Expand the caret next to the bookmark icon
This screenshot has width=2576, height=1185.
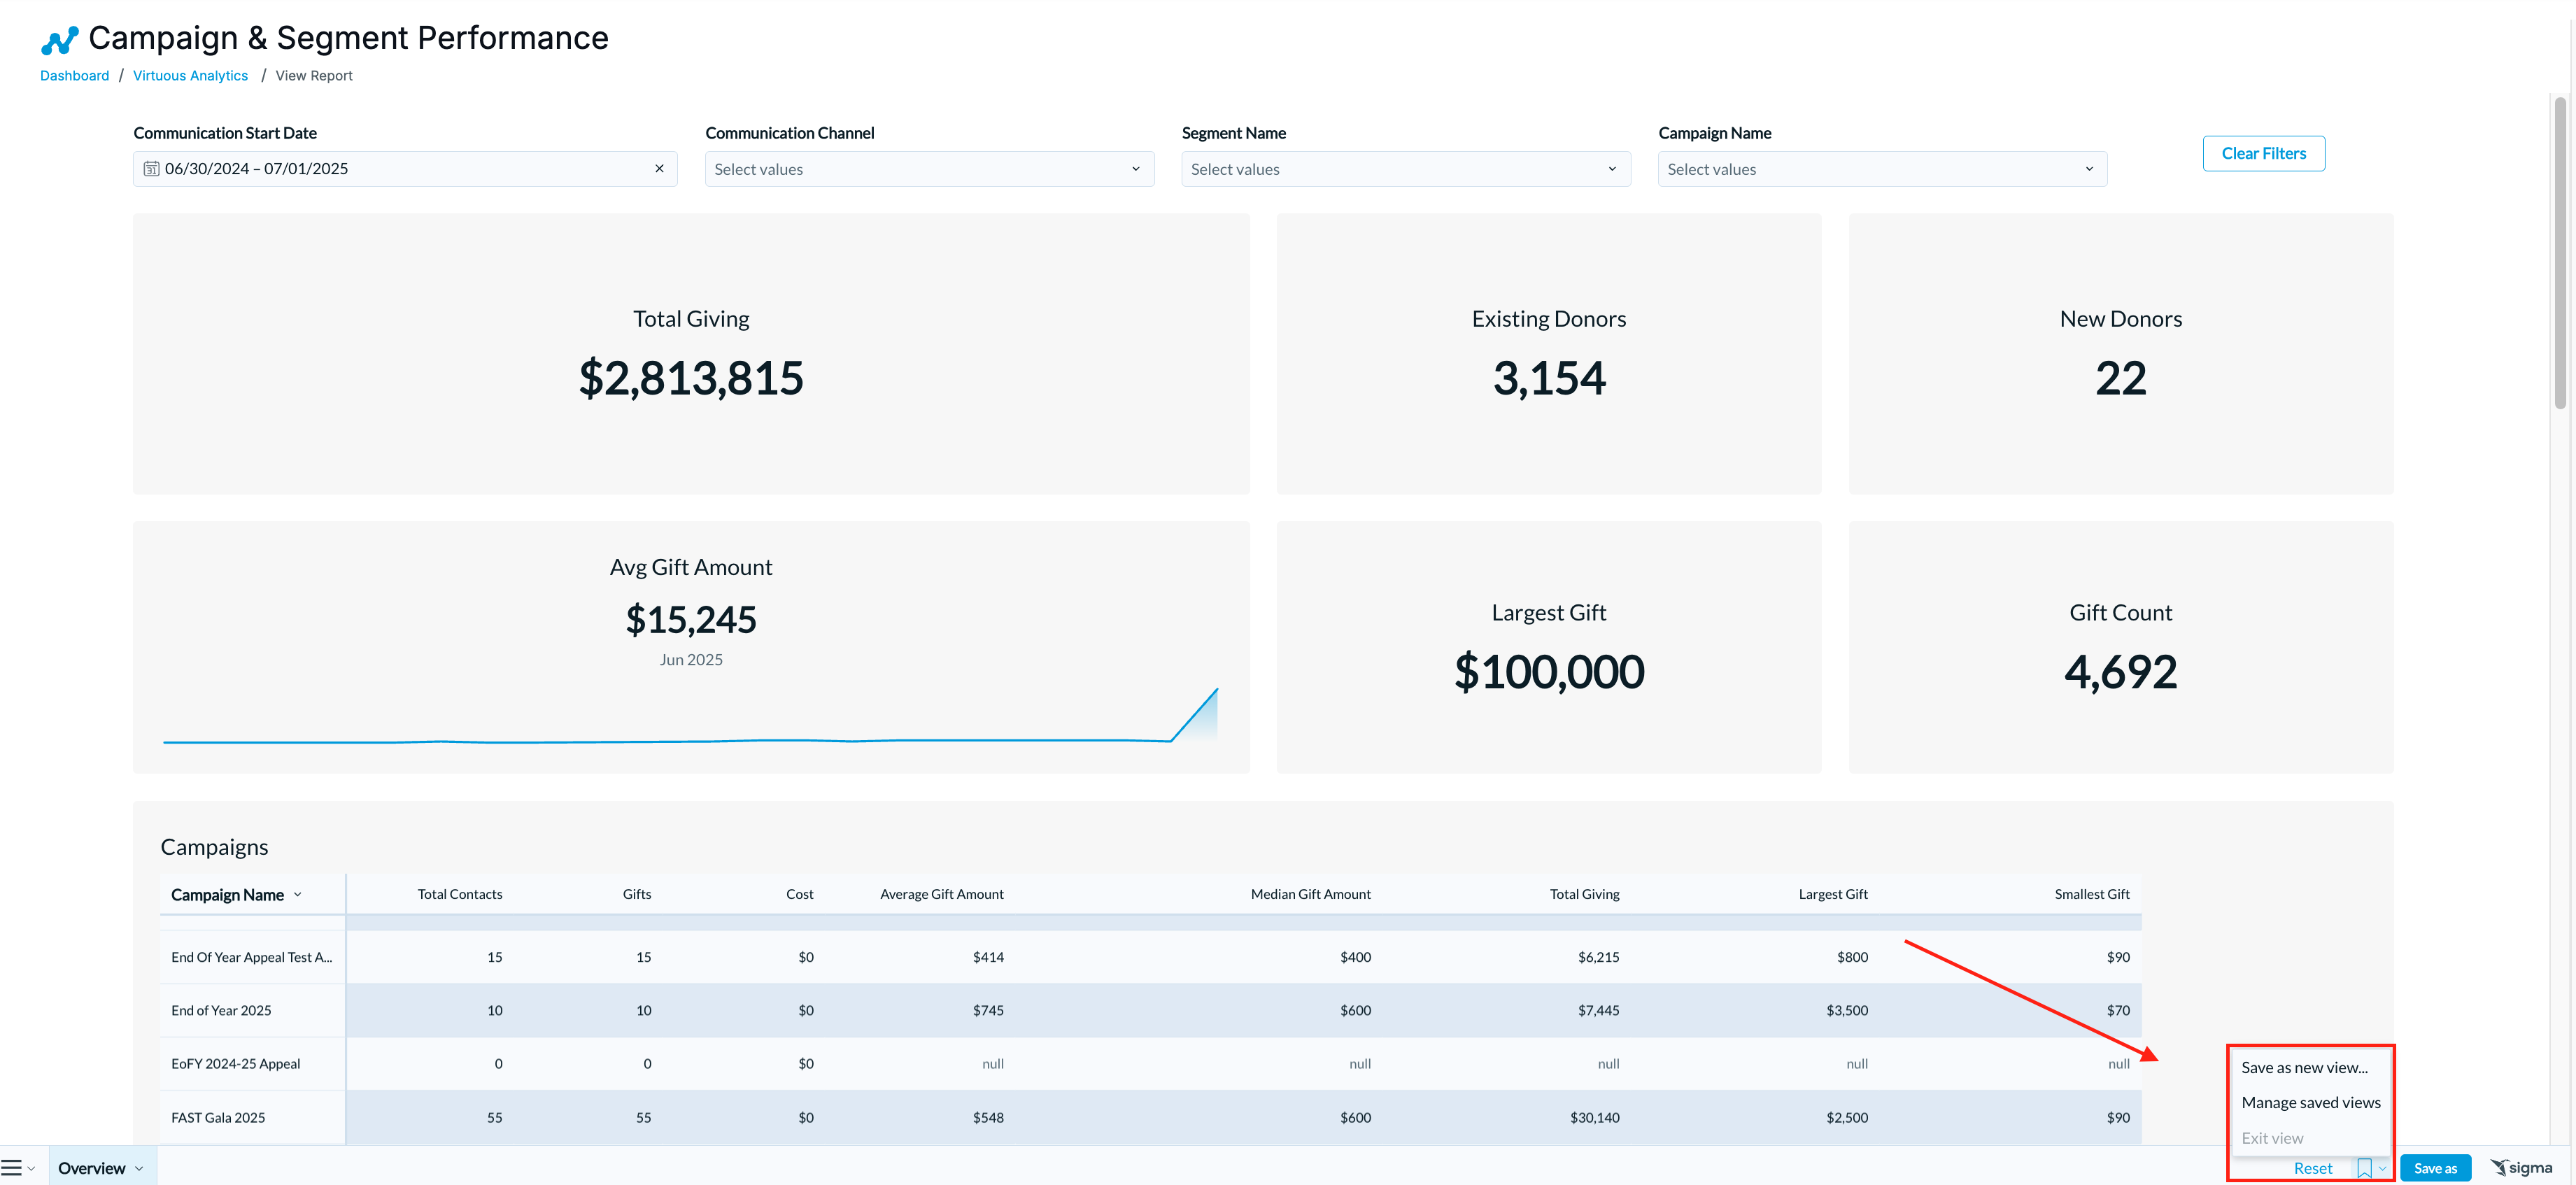pyautogui.click(x=2382, y=1168)
